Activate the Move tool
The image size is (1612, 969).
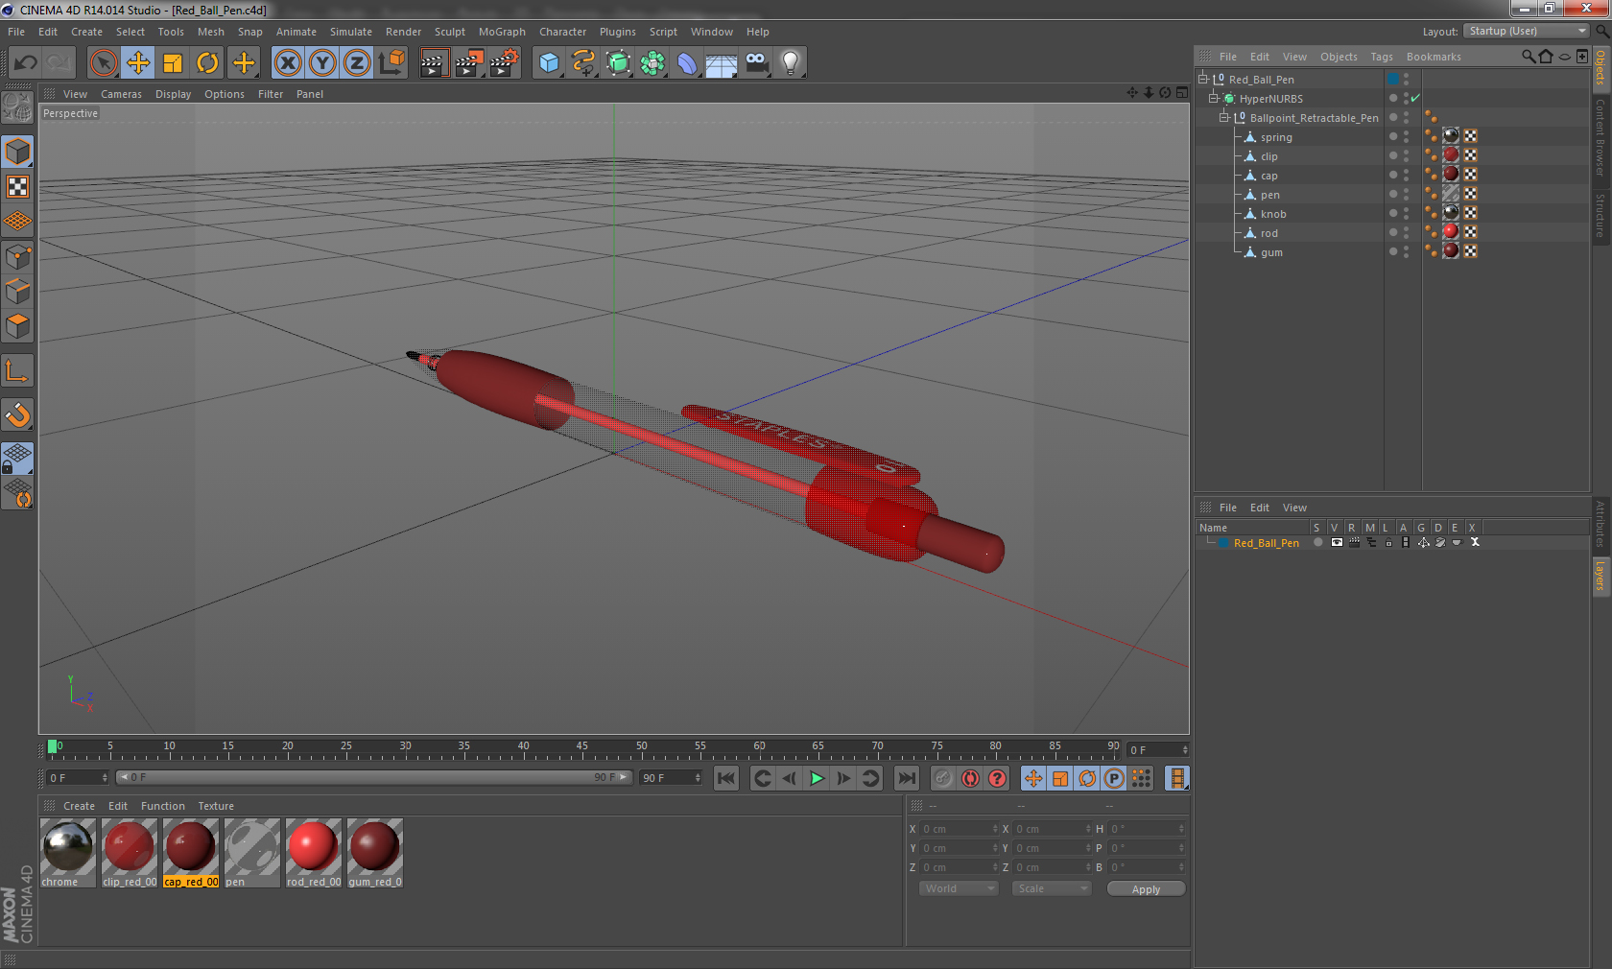138,63
